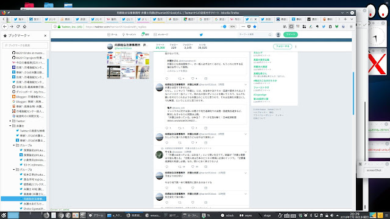Click the Twitter extension icon in toolbar
390x219 pixels.
324,27
